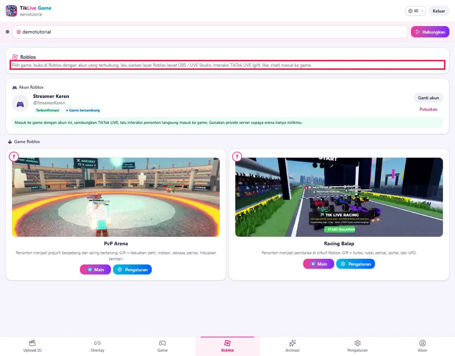Viewport: 455px width, 356px height.
Task: Click the Game tersambung badge
Action: coord(83,110)
